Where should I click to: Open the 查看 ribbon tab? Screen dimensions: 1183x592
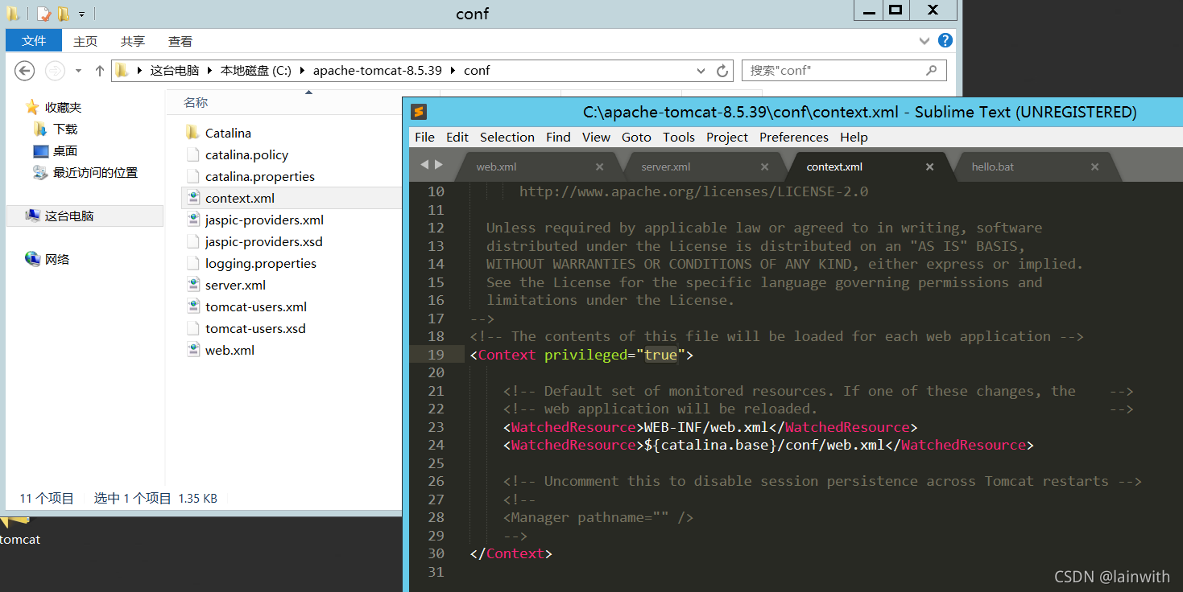(180, 41)
